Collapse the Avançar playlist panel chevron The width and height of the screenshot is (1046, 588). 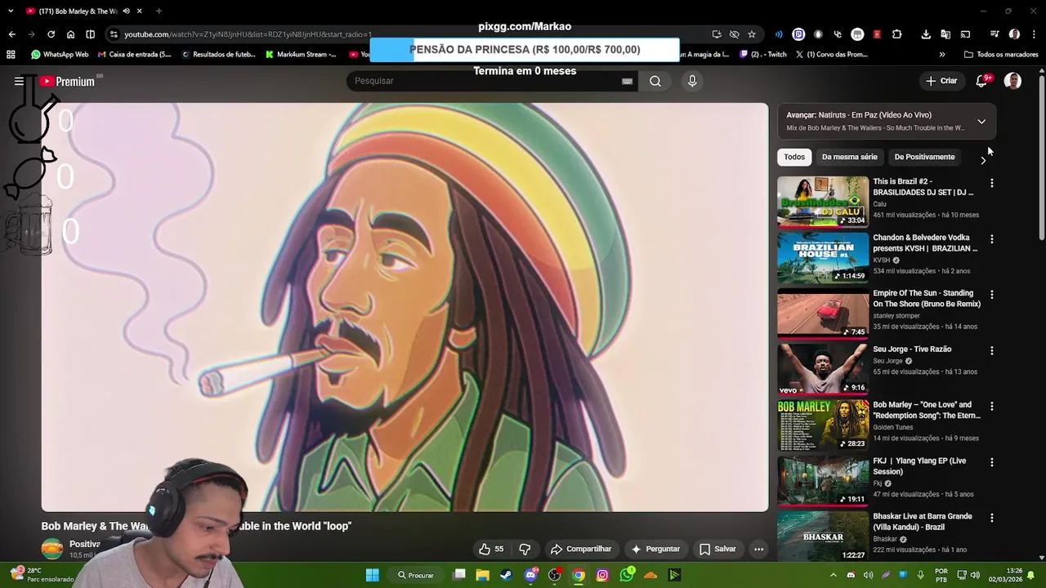point(981,122)
